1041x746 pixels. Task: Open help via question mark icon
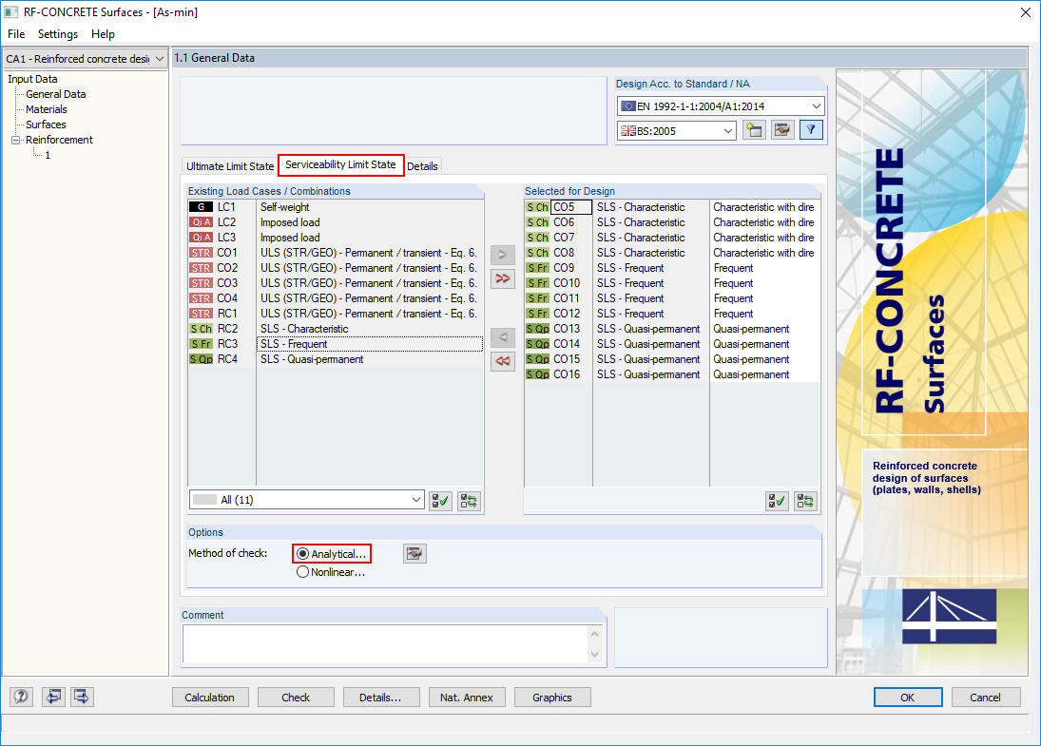(20, 697)
